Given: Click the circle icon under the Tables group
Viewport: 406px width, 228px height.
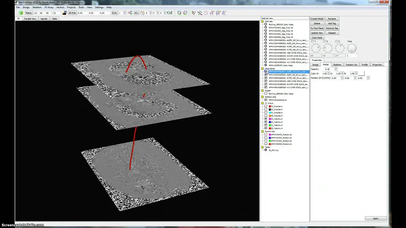Looking at the screenshot, I should pos(266,150).
